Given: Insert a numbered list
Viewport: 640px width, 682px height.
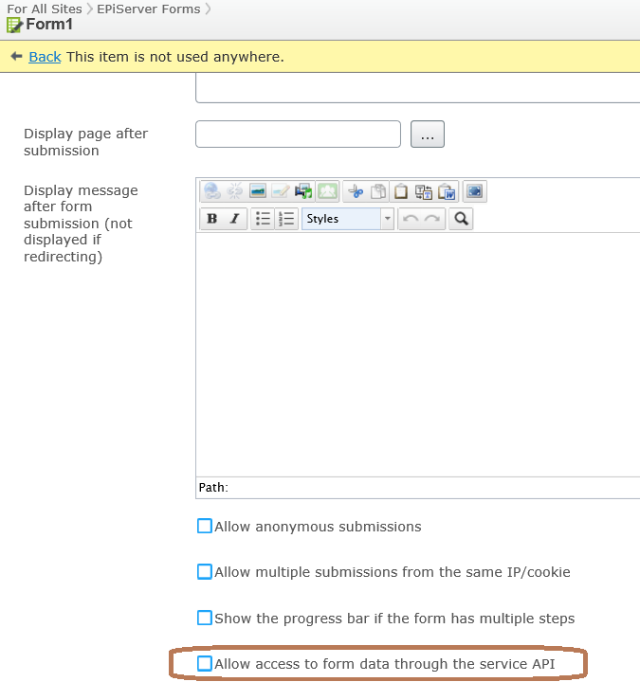Looking at the screenshot, I should [286, 219].
